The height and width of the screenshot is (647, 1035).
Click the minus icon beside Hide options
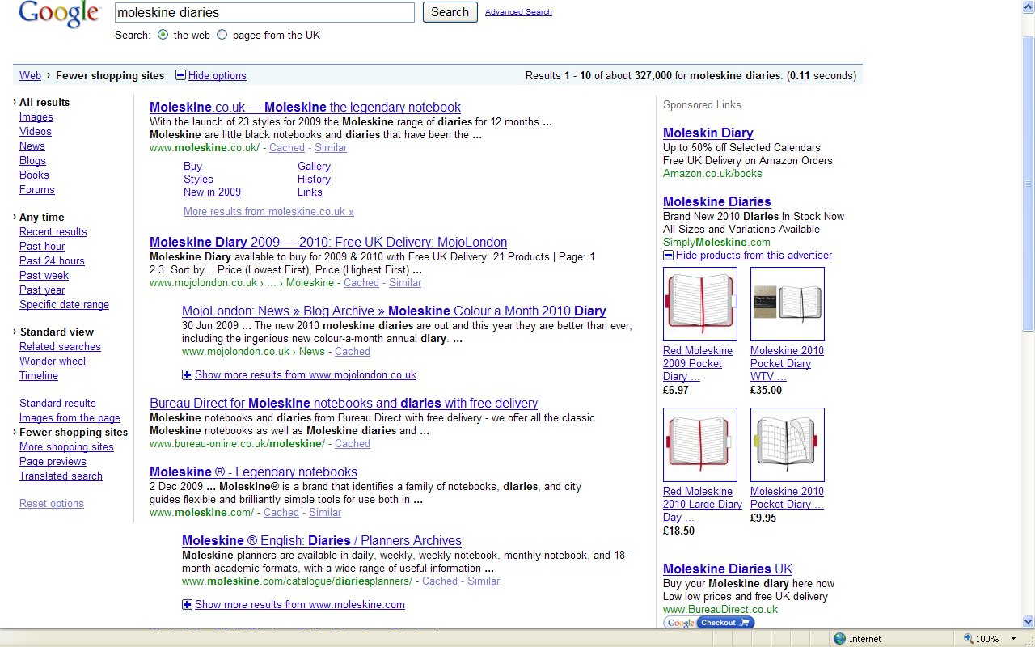tap(180, 75)
